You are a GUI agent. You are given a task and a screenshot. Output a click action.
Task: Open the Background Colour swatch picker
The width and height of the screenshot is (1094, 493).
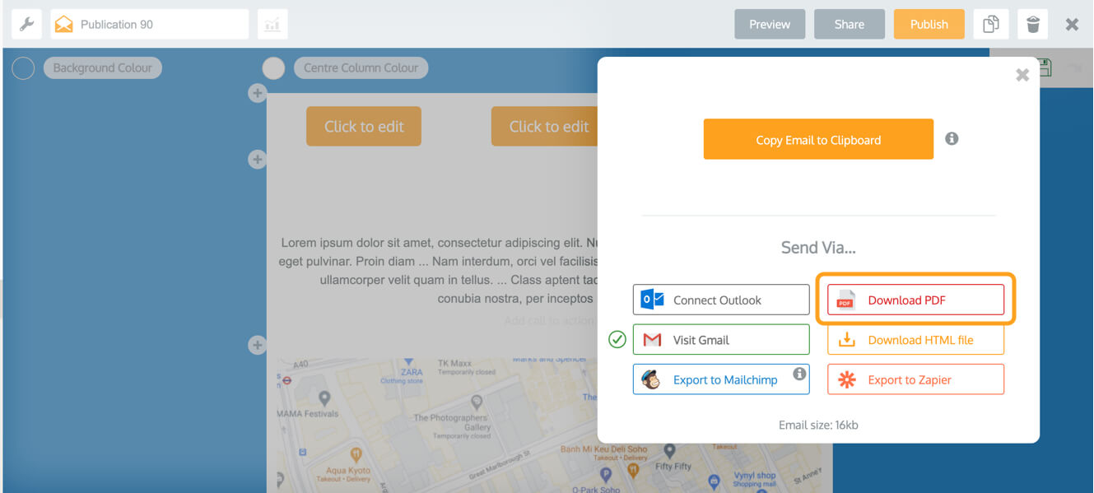pyautogui.click(x=22, y=67)
